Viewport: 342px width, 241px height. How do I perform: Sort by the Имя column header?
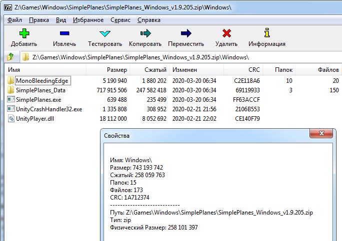click(x=46, y=70)
